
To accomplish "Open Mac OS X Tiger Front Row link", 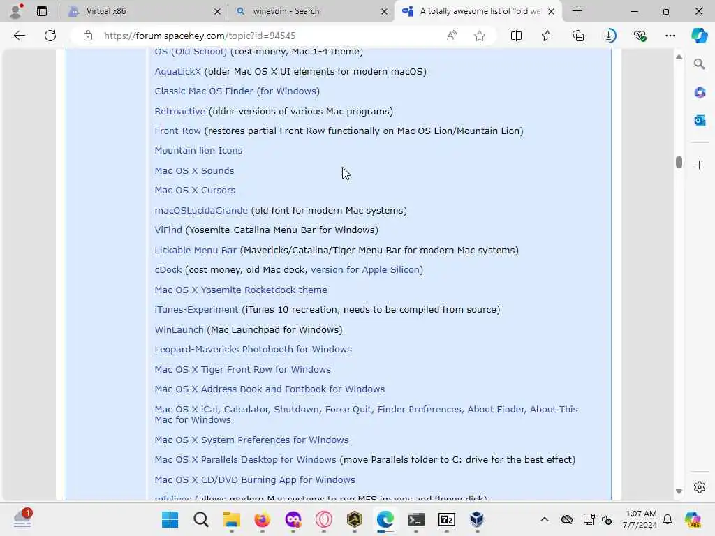I will coord(242,370).
